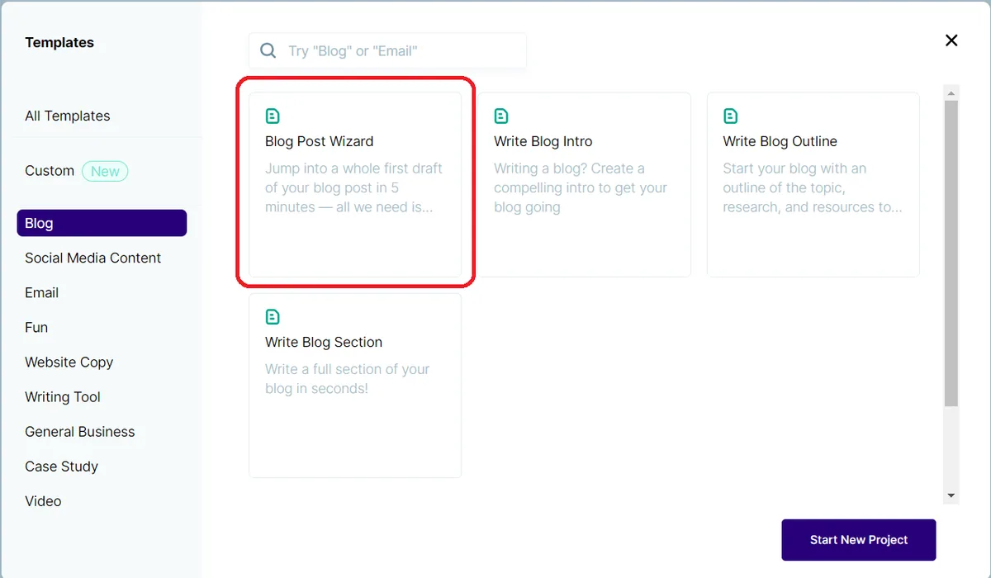
Task: Open Case Study templates category
Action: pos(61,466)
